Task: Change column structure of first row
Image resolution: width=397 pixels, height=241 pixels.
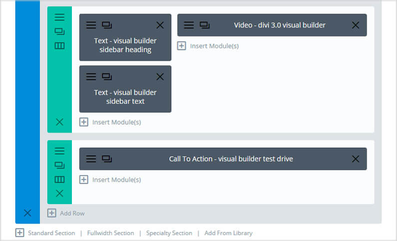Action: (59, 46)
